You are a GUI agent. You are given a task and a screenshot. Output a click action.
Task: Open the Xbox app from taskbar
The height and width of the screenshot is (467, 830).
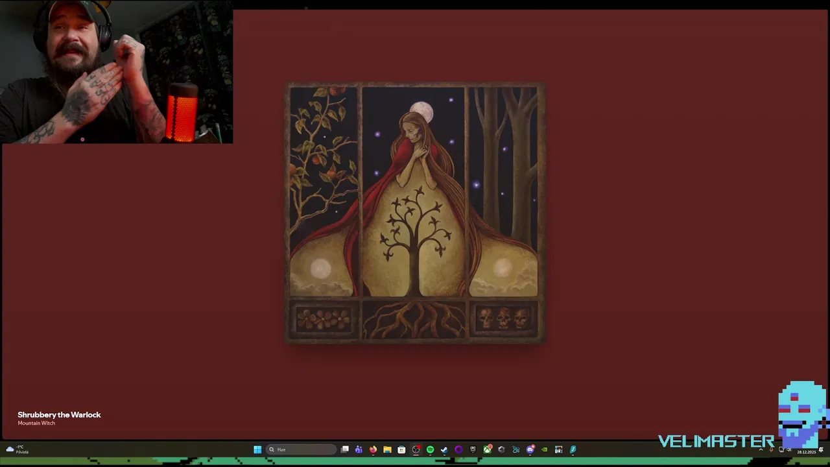tap(487, 449)
